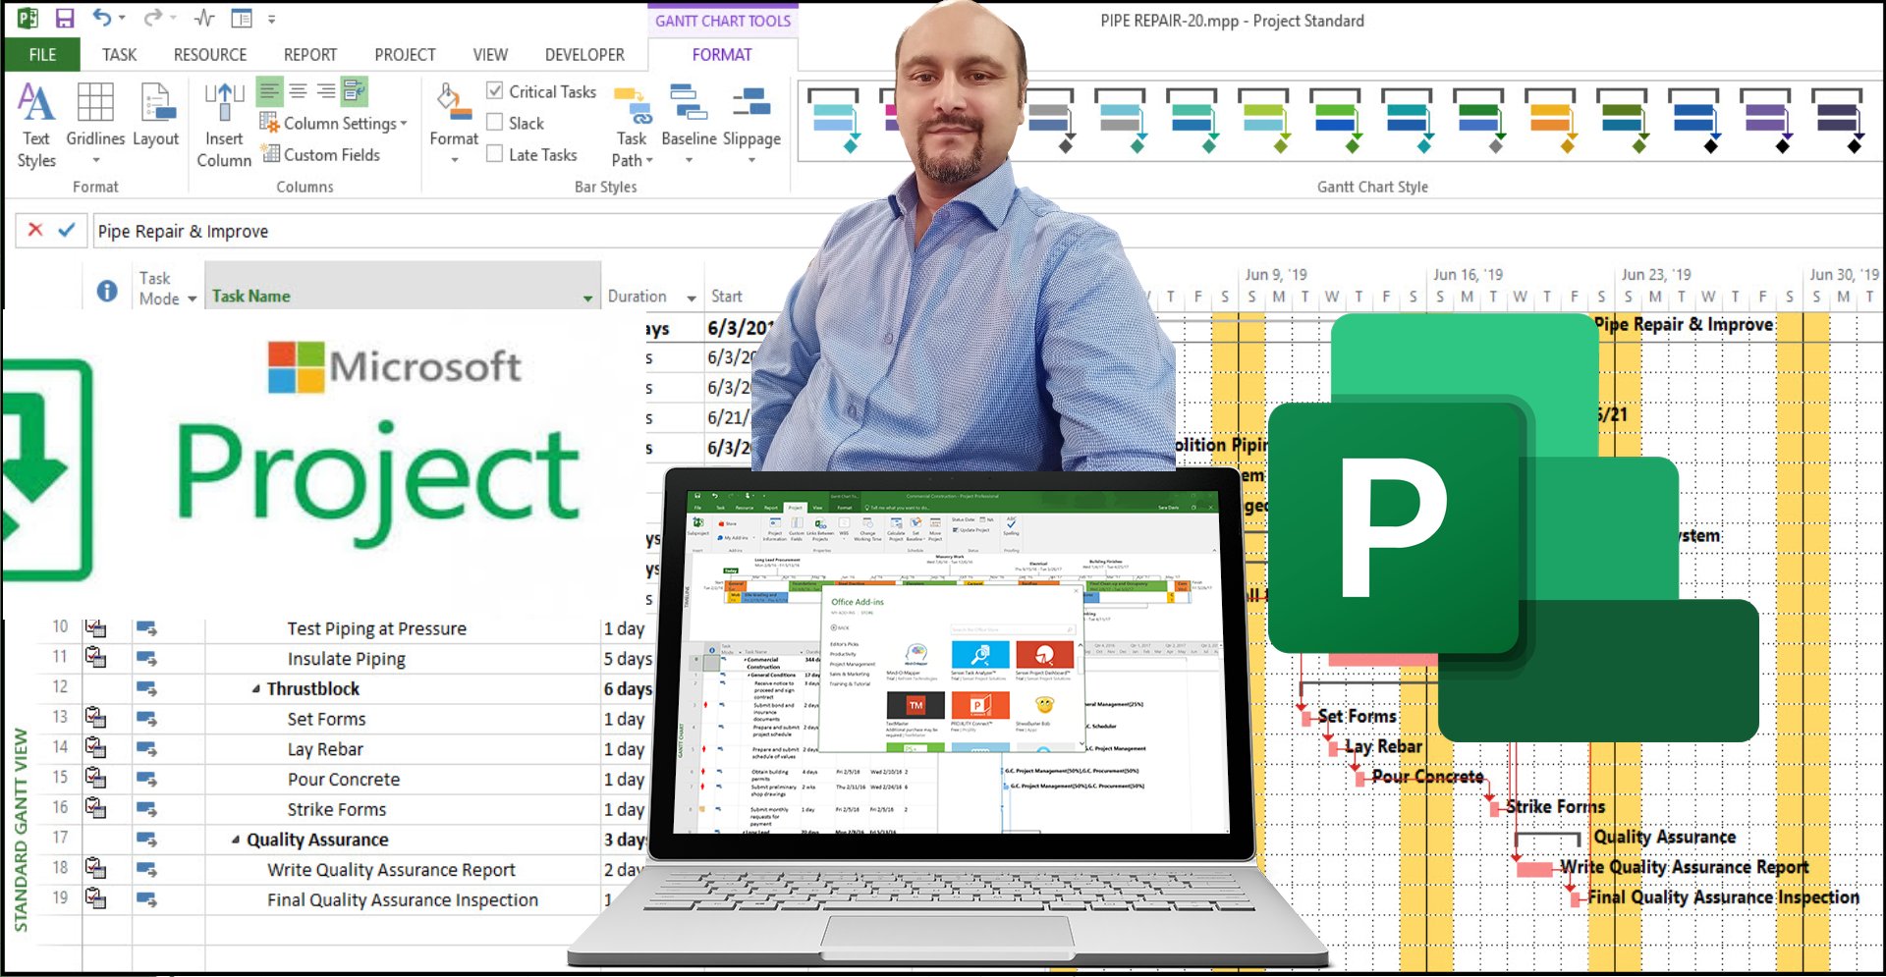
Task: Disable the Critical Tasks checkbox
Action: 495,91
